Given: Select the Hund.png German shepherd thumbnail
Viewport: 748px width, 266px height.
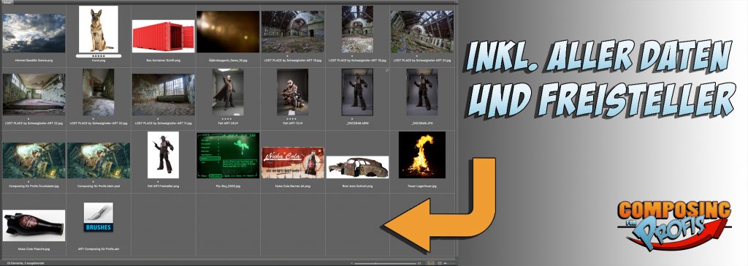Looking at the screenshot, I should (99, 28).
